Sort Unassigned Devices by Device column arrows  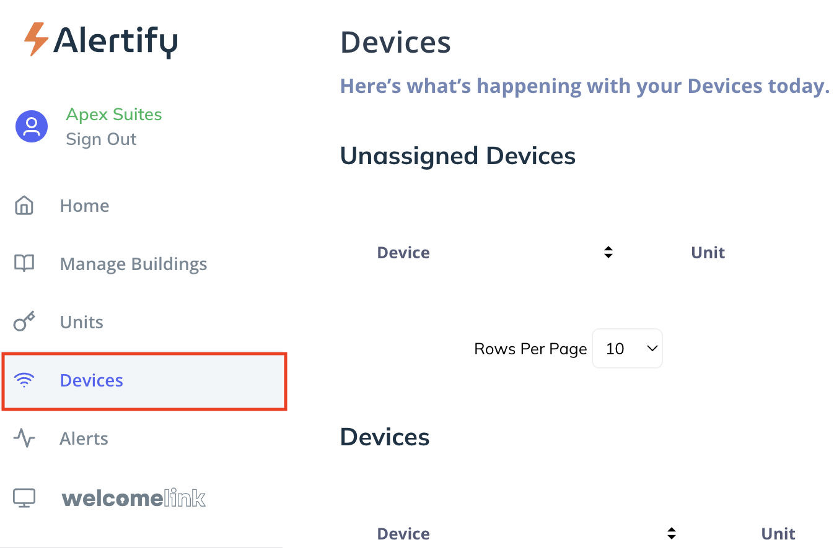tap(608, 252)
